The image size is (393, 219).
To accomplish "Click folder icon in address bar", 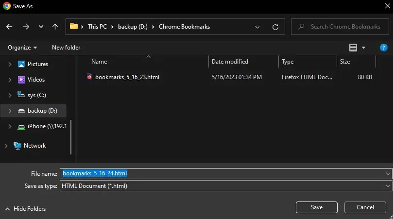I will click(74, 26).
